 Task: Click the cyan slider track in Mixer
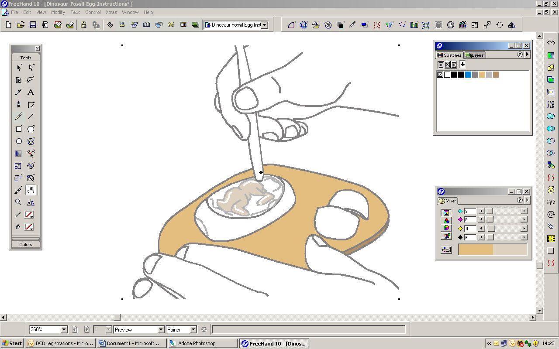click(503, 211)
